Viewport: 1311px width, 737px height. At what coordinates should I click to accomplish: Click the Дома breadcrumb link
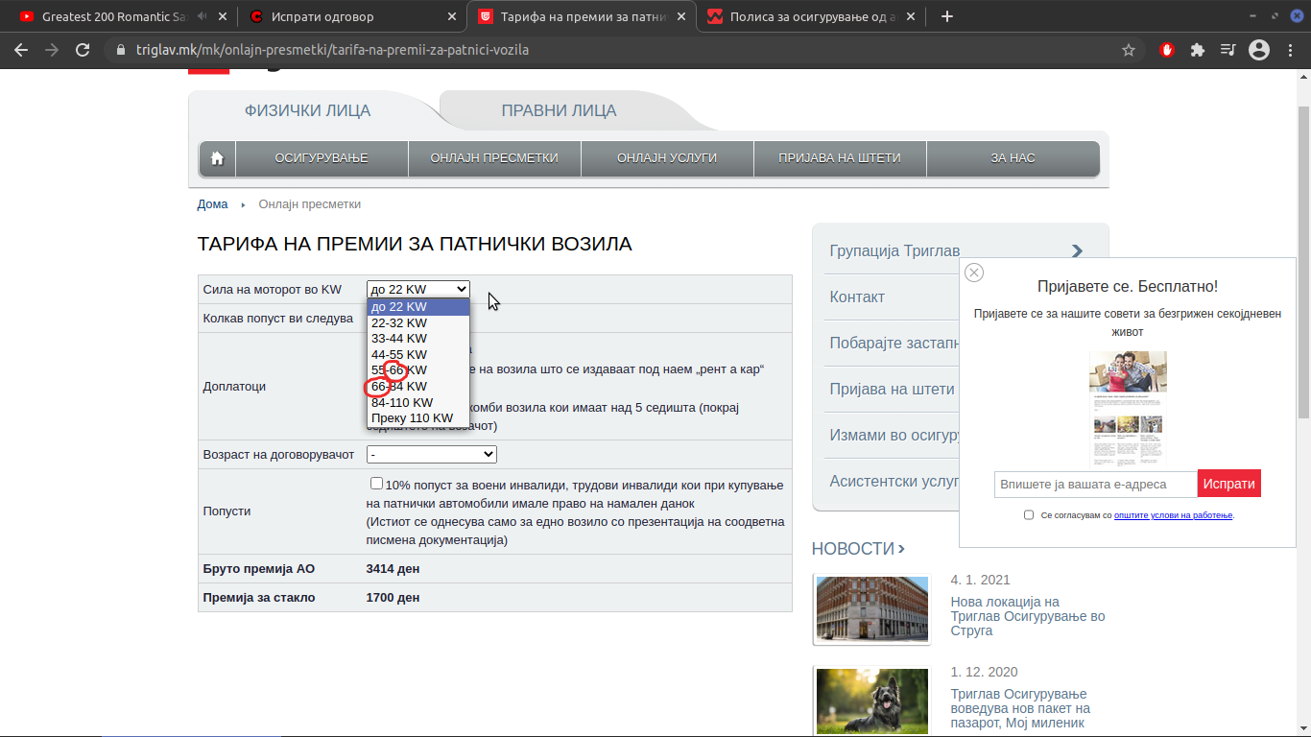[212, 204]
